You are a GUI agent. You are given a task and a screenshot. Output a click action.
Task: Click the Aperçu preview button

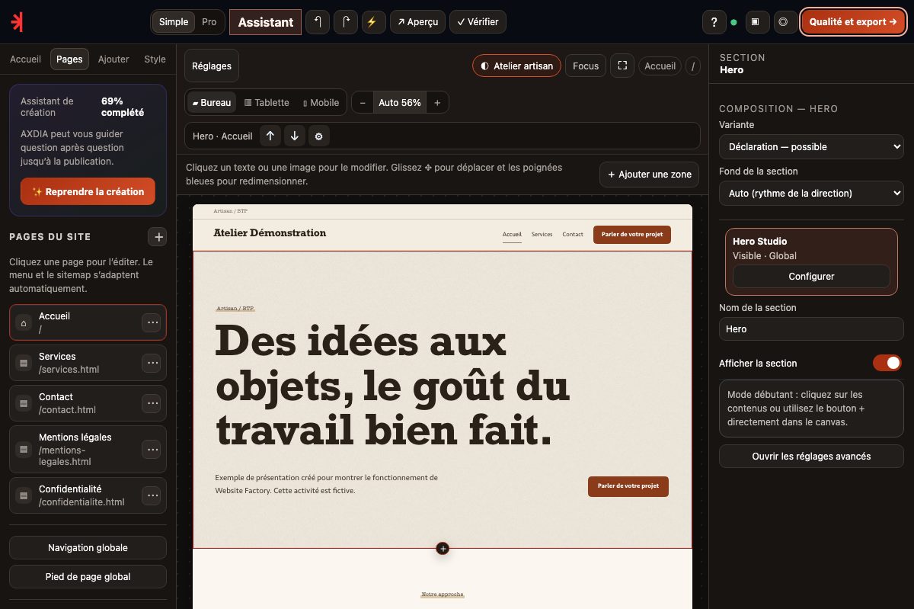coord(417,22)
